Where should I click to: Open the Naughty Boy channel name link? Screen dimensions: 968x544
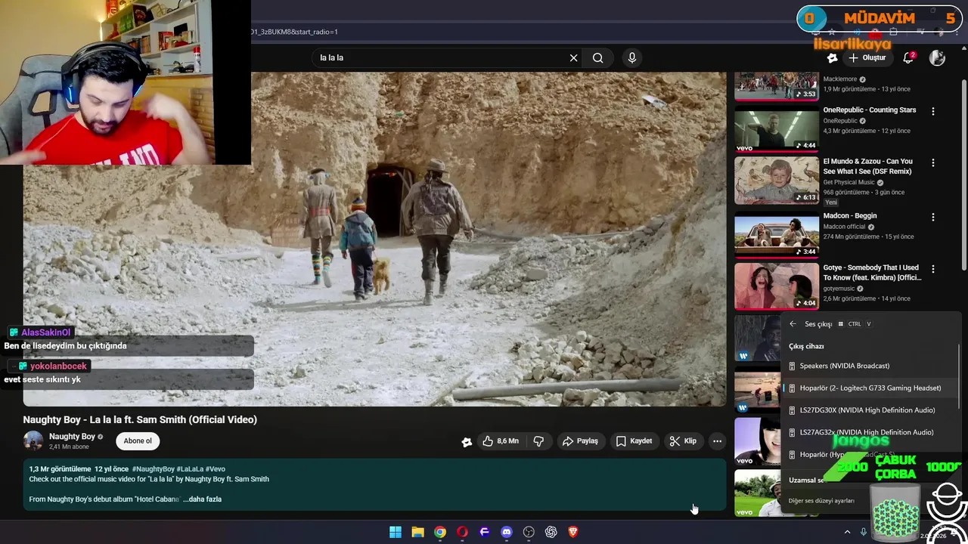tap(72, 437)
